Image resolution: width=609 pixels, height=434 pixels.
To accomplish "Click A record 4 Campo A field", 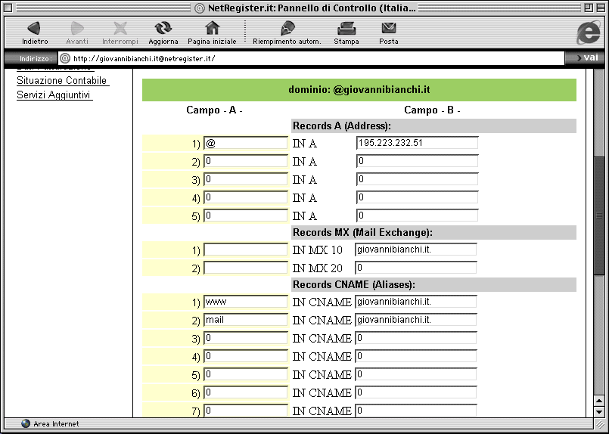I will [x=245, y=197].
